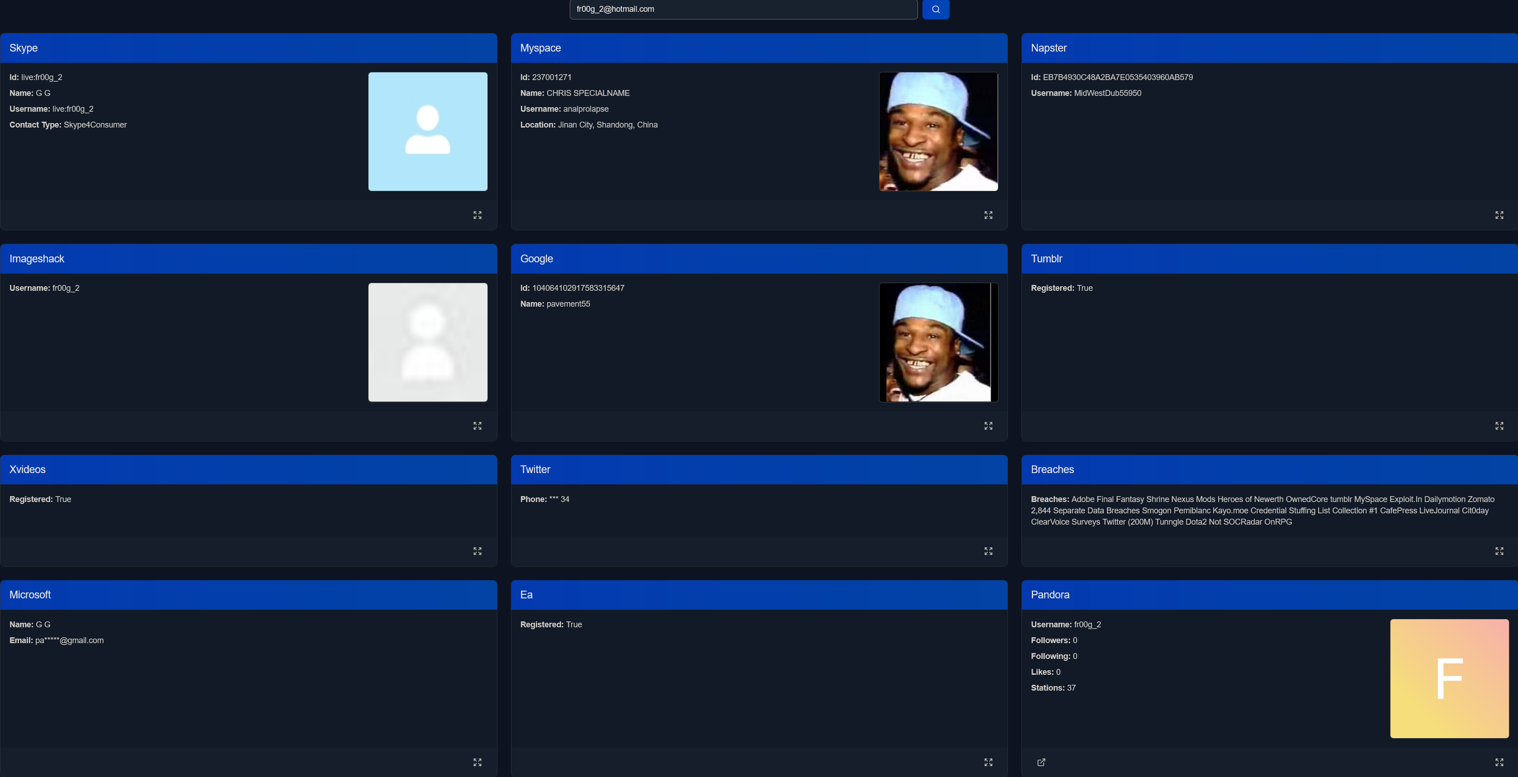Click Google name 'pavement55'
The width and height of the screenshot is (1518, 777).
(x=568, y=304)
